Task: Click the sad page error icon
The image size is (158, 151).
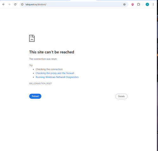Action: 32,38
